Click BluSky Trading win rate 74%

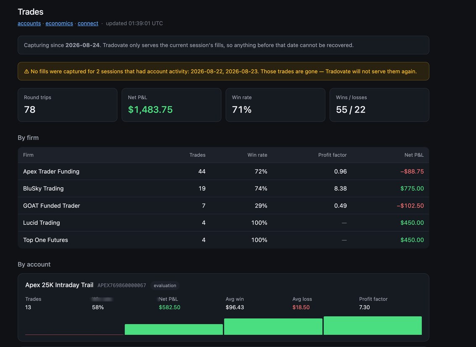pyautogui.click(x=261, y=189)
